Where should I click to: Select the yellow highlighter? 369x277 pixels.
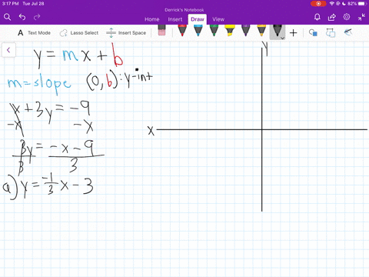click(x=230, y=30)
